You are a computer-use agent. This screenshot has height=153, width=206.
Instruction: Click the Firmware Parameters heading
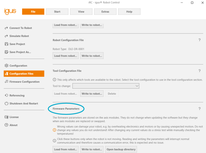click(66, 109)
